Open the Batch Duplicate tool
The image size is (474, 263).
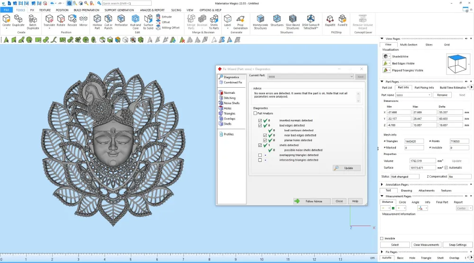pos(33,22)
